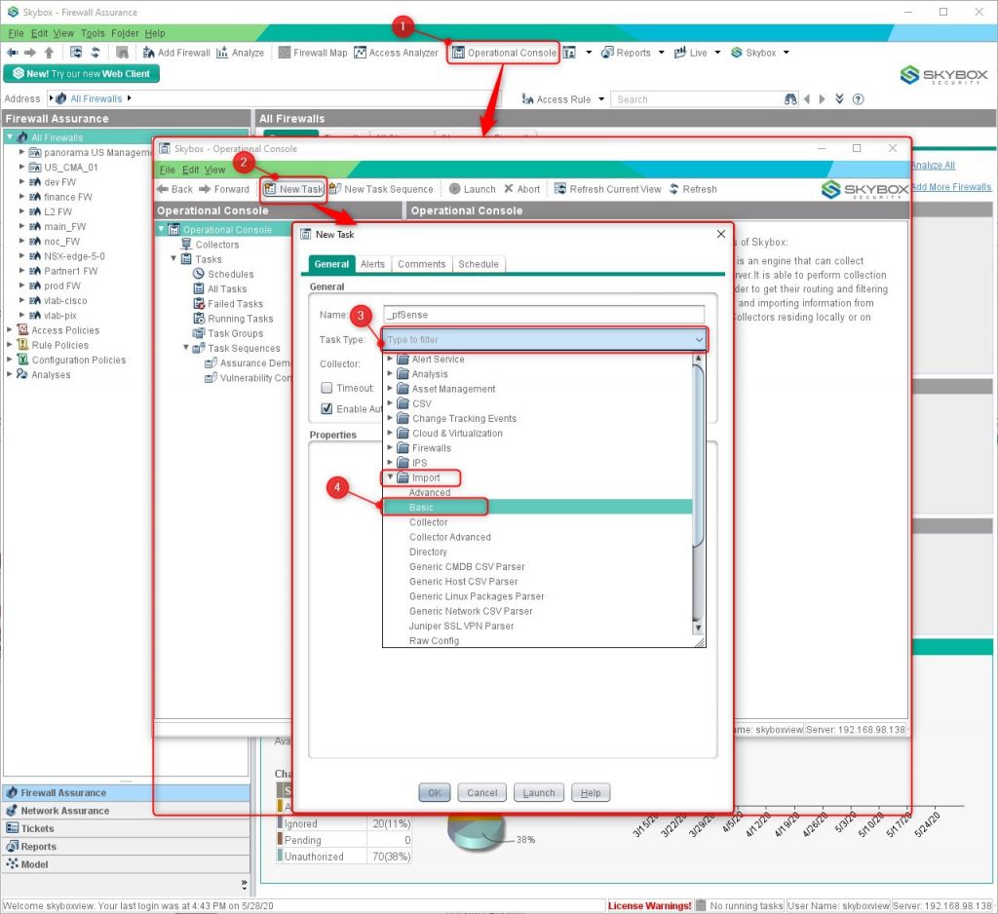The width and height of the screenshot is (998, 914).
Task: Expand the Cloud & Virtualization folder
Action: tap(390, 434)
